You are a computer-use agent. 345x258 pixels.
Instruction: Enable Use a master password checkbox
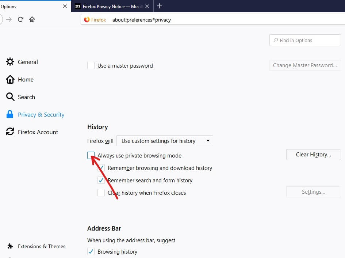click(91, 65)
